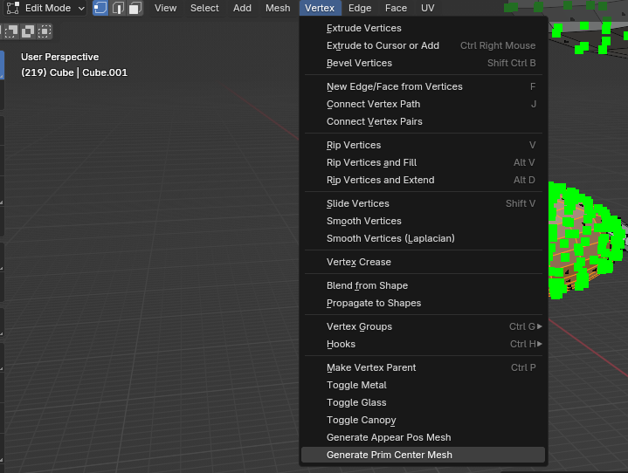
Task: Choose Toggle Canopy
Action: coord(423,420)
